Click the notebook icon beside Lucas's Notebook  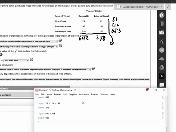pyautogui.click(x=118, y=7)
